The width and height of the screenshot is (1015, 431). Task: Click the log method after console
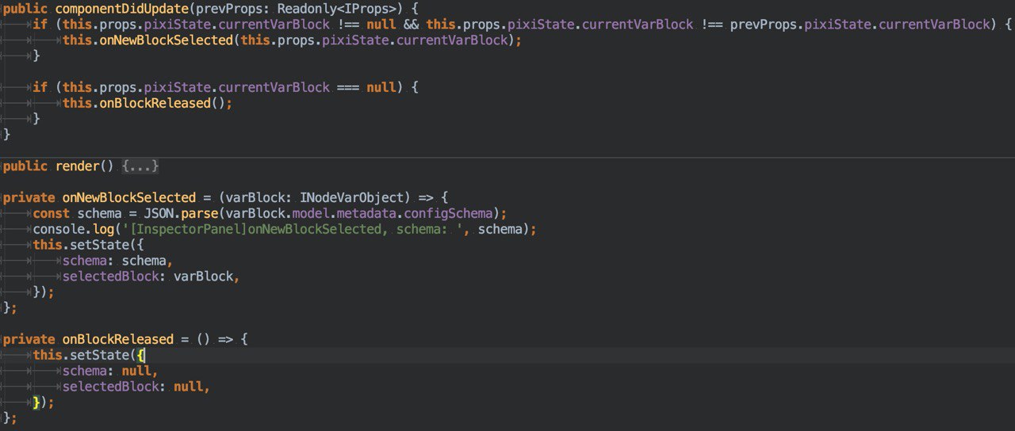tap(102, 229)
